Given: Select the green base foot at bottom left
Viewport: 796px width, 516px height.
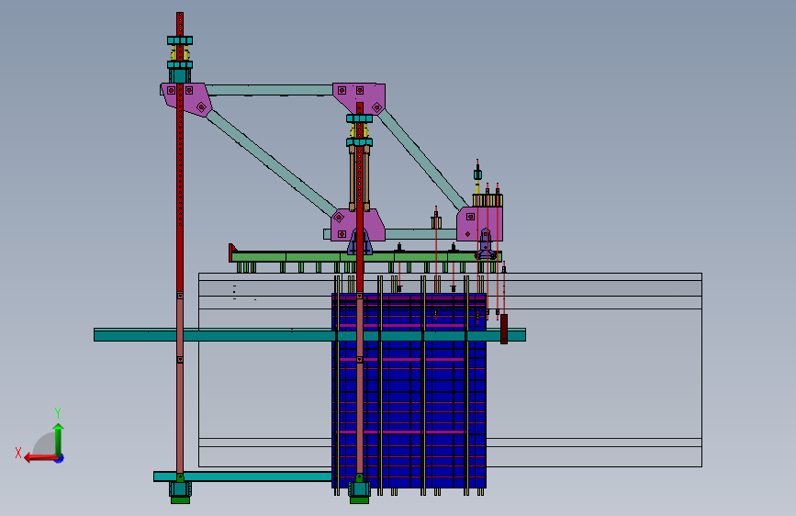Looking at the screenshot, I should click(180, 500).
